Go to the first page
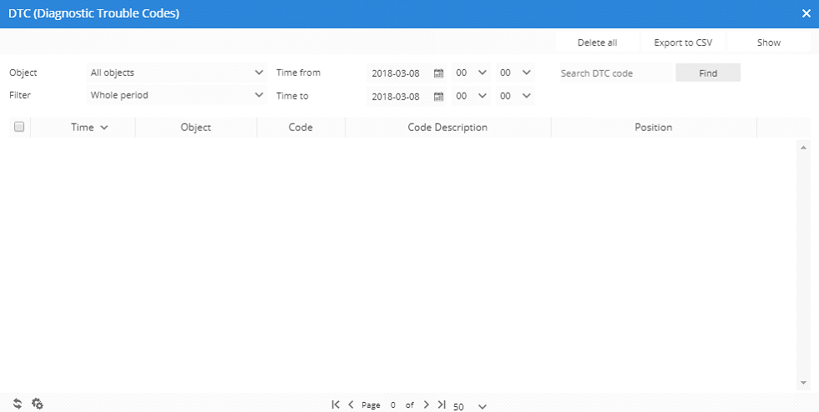 336,404
